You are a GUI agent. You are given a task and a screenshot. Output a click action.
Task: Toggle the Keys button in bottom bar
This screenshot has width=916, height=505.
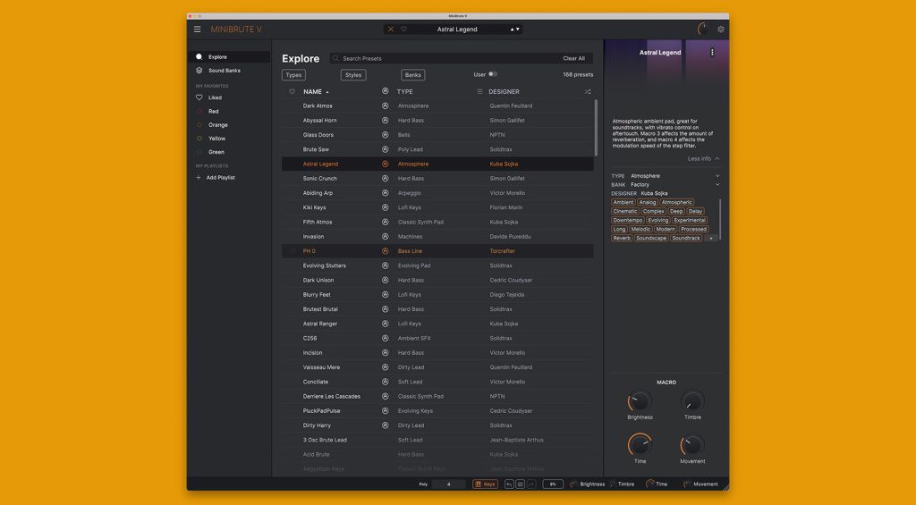point(485,484)
